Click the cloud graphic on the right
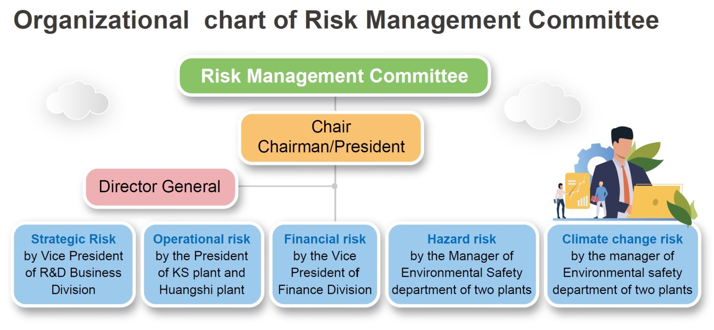 [x=543, y=105]
